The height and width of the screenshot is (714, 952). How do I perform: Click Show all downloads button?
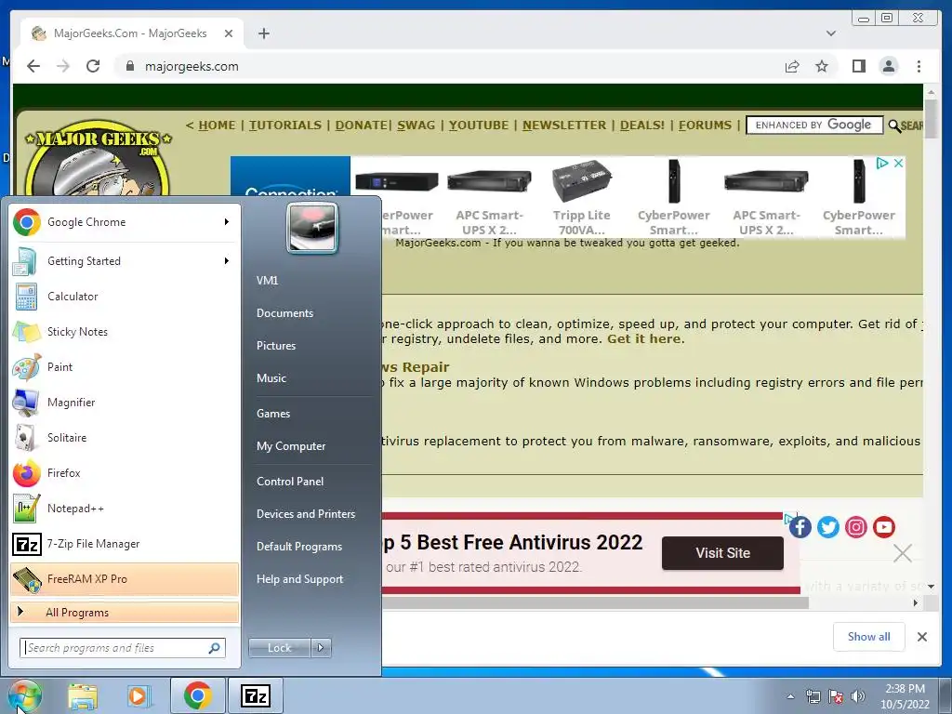[x=869, y=637]
